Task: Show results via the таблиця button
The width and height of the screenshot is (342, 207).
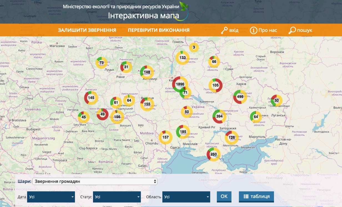Action: coord(256,196)
